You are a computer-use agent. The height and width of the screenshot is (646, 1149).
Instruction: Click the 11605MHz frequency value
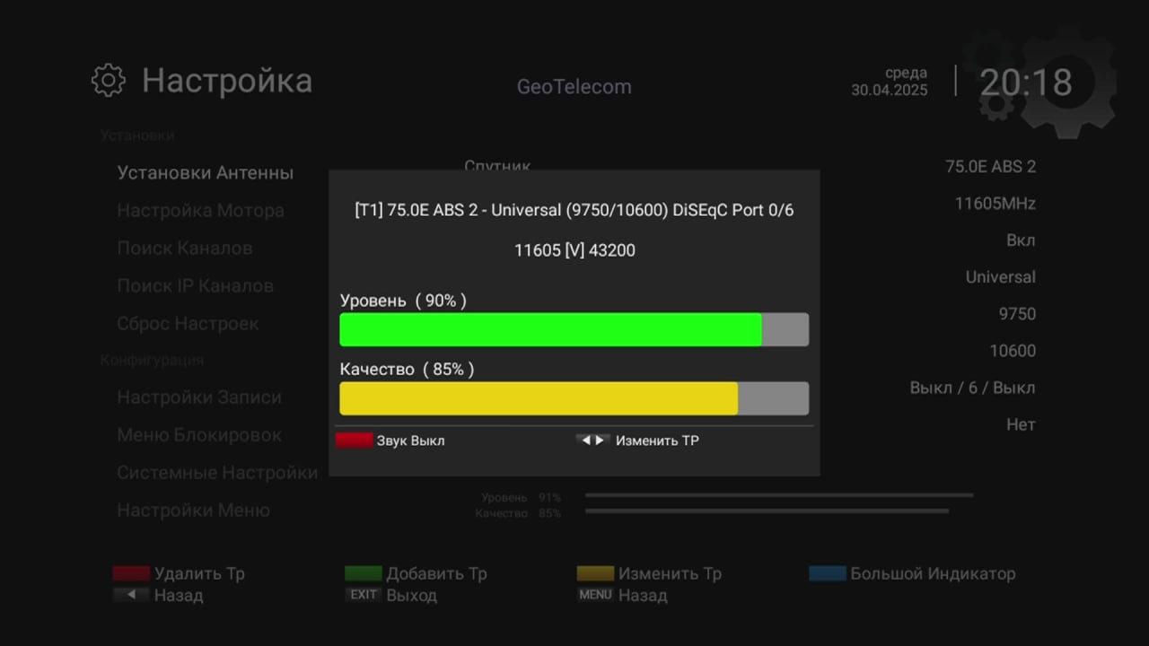[x=995, y=204]
